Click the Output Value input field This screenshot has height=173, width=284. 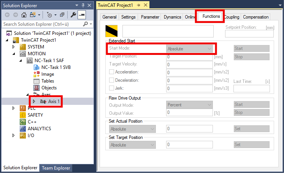[x=189, y=112]
